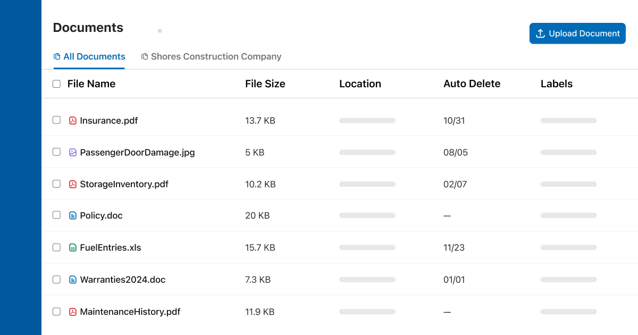Sort by the File Size column header
Viewport: 638px width, 335px height.
click(265, 84)
